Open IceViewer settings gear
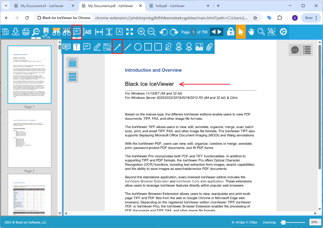Image resolution: width=323 pixels, height=228 pixels. point(283,32)
